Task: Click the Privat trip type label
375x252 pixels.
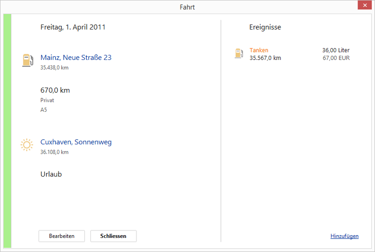Action: point(47,100)
